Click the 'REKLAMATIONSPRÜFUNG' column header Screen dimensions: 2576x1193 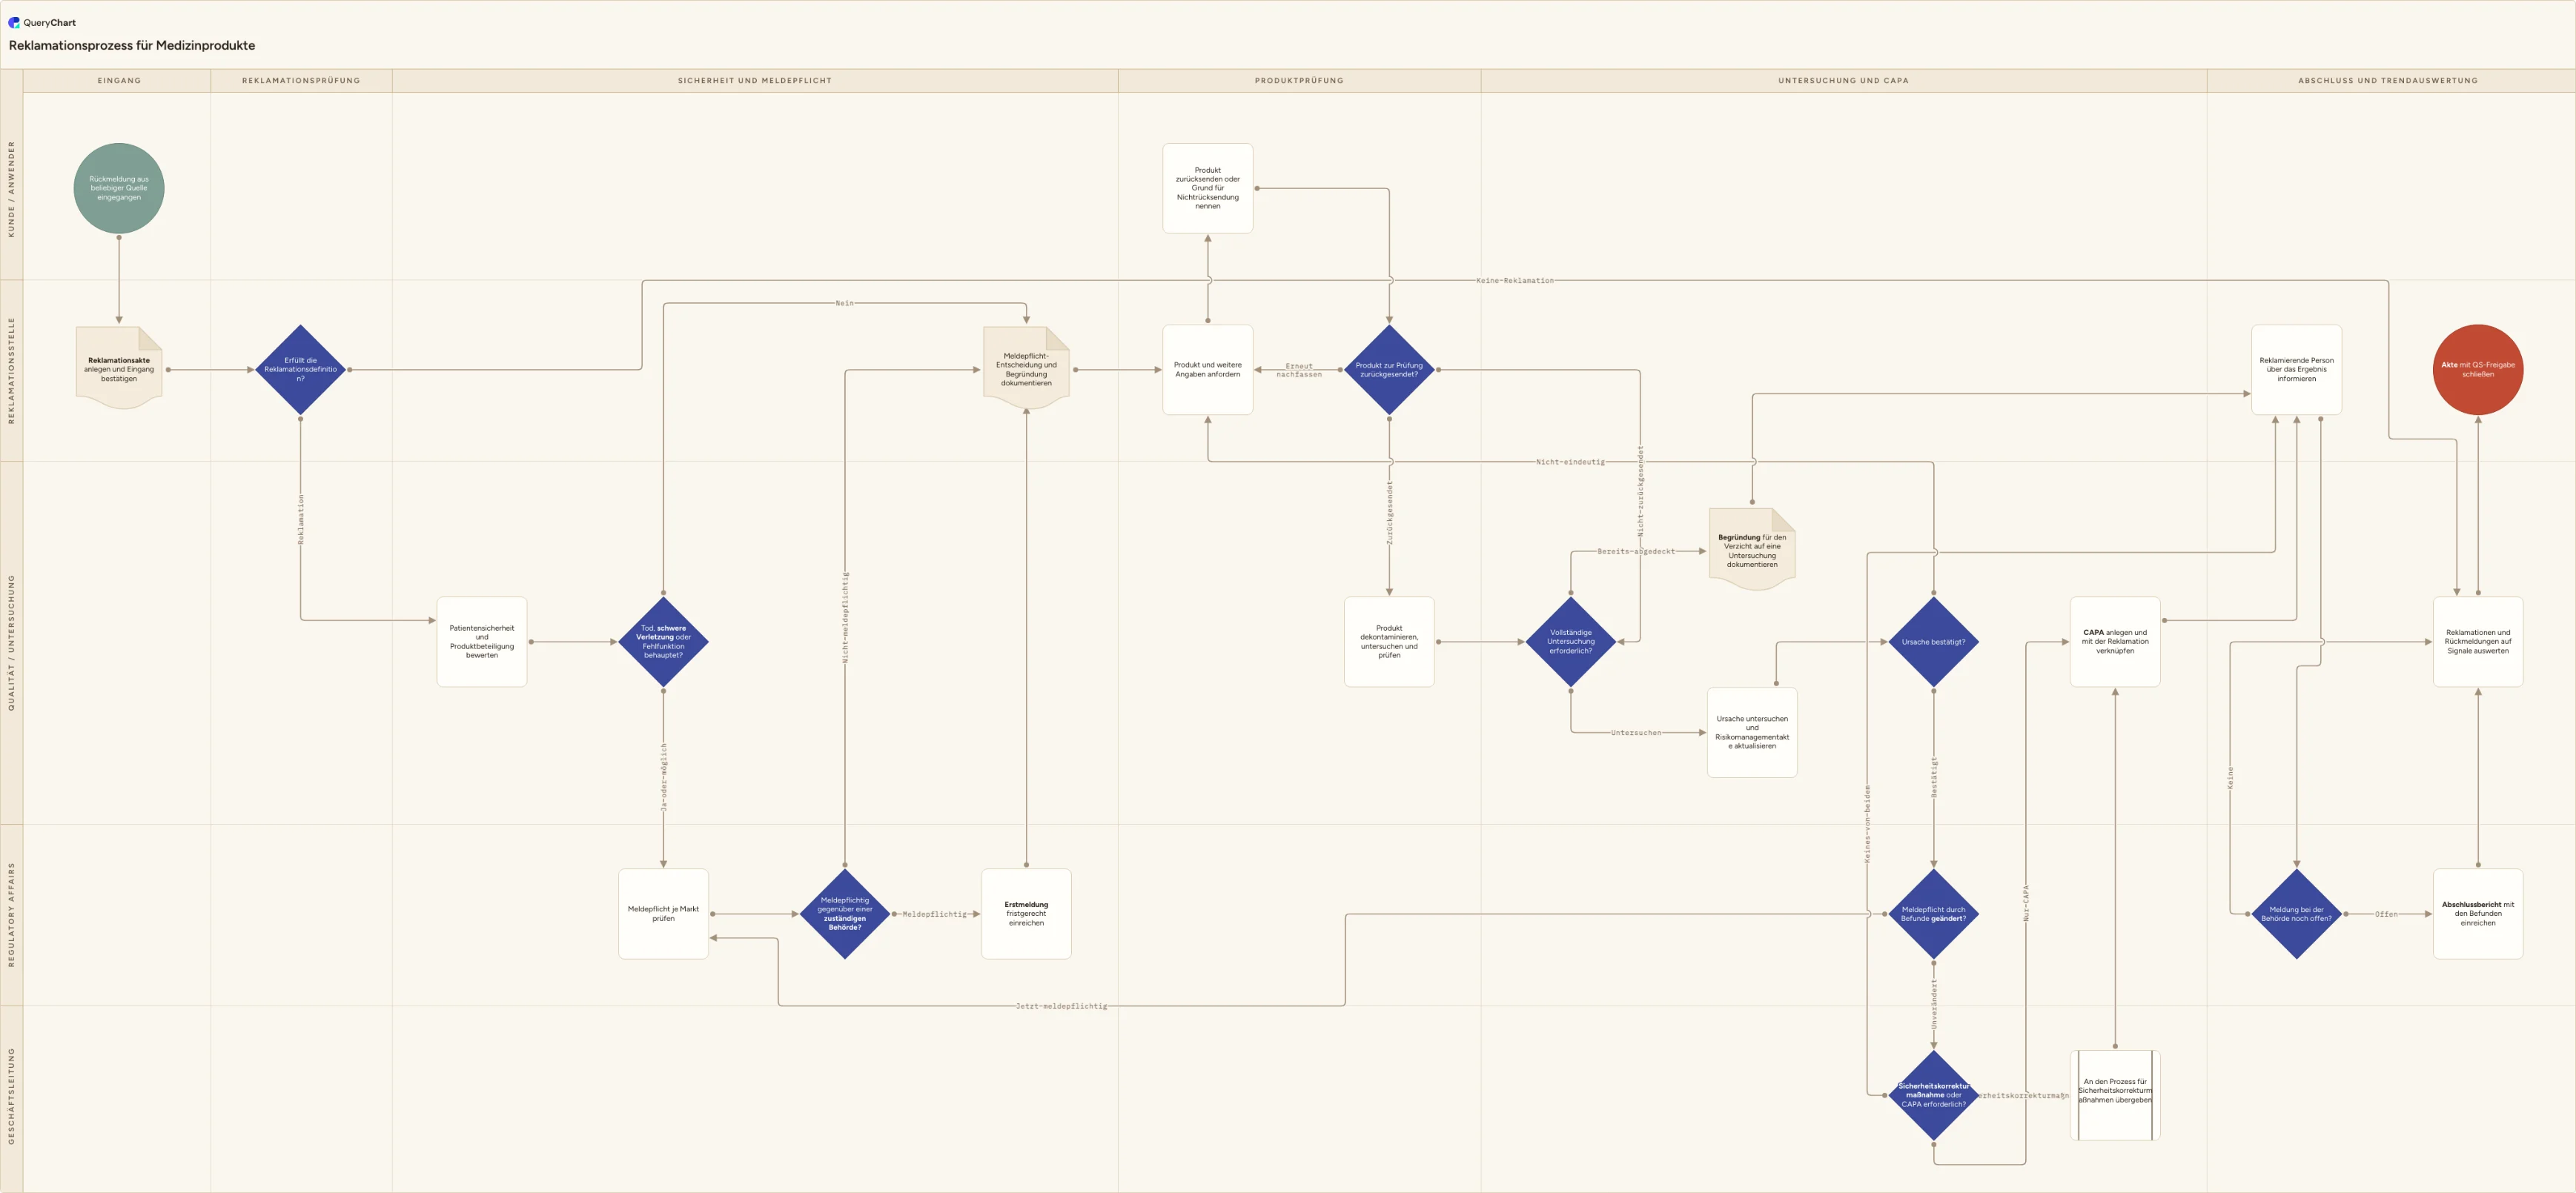301,81
